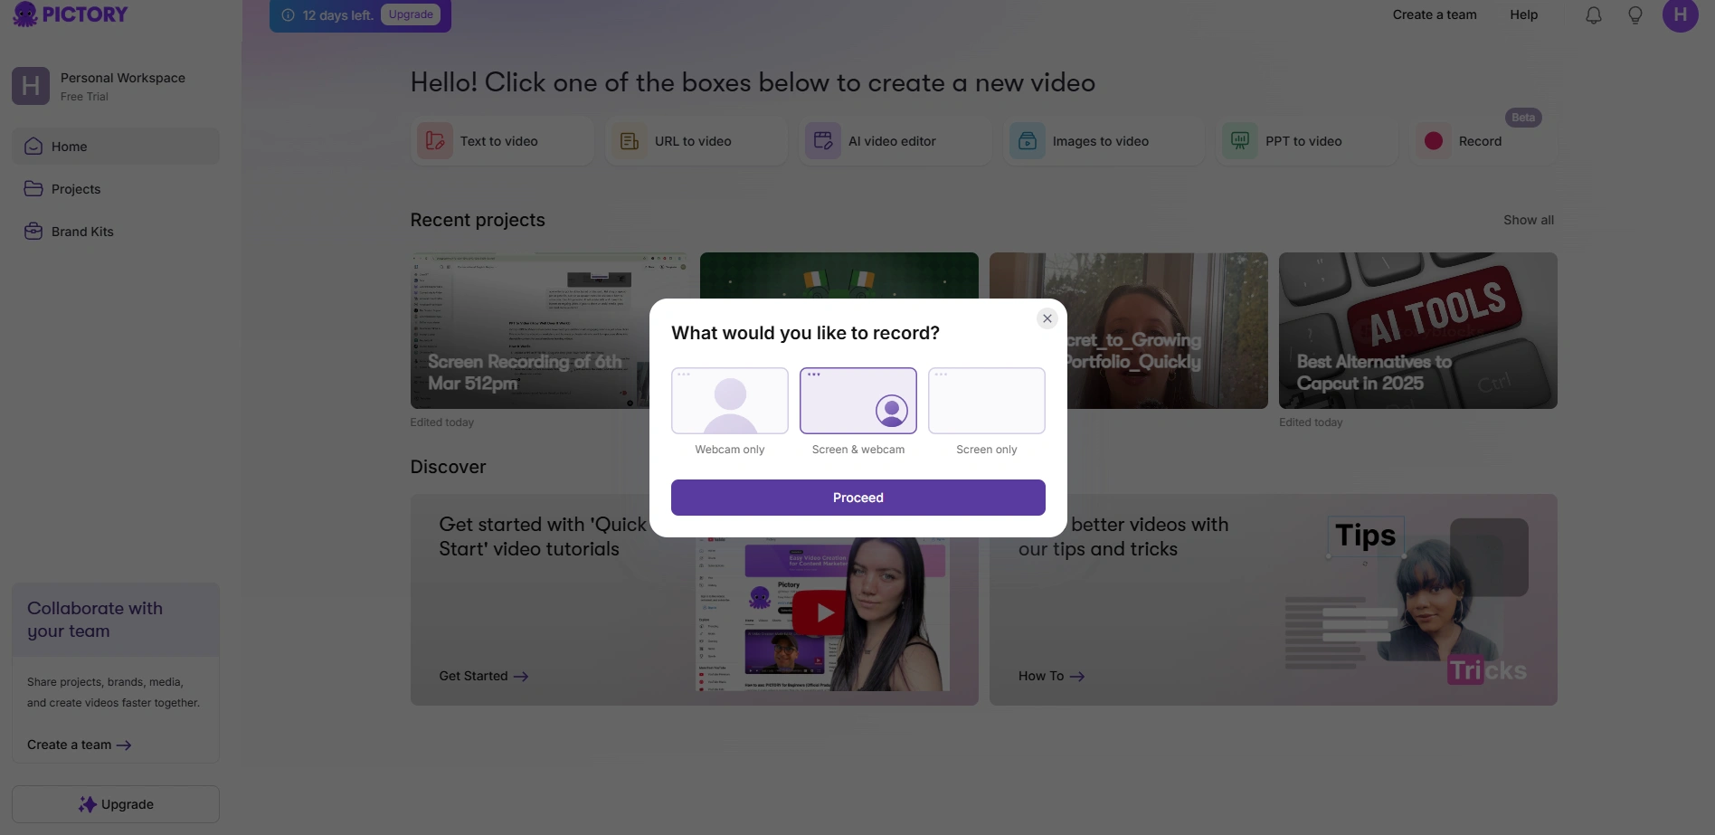Pick the Screen only recording option
This screenshot has width=1715, height=835.
point(986,401)
